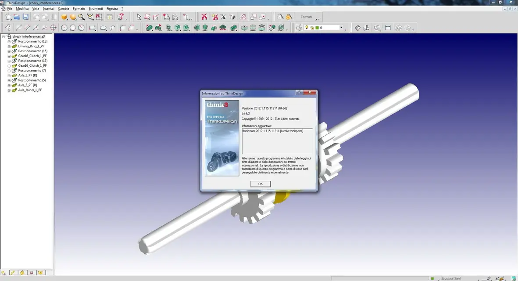
Task: Open the layer number dropdown
Action: 341,28
